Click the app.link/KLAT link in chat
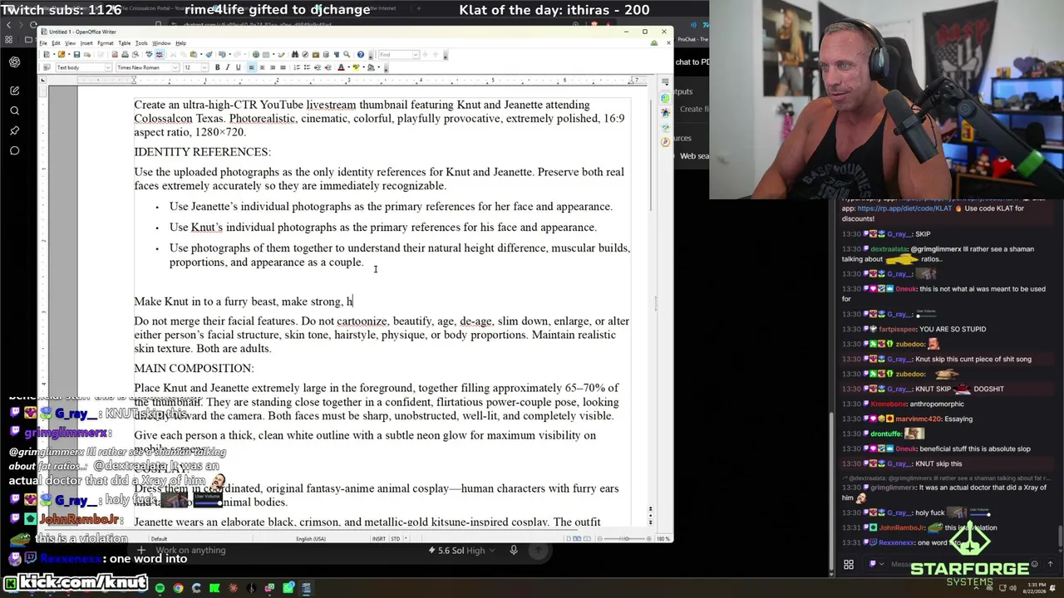1064x598 pixels. tap(904, 208)
